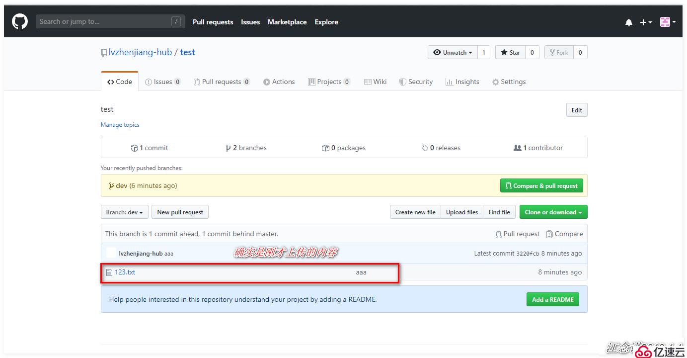Open the stargazers count 0
This screenshot has width=687, height=358.
[532, 52]
